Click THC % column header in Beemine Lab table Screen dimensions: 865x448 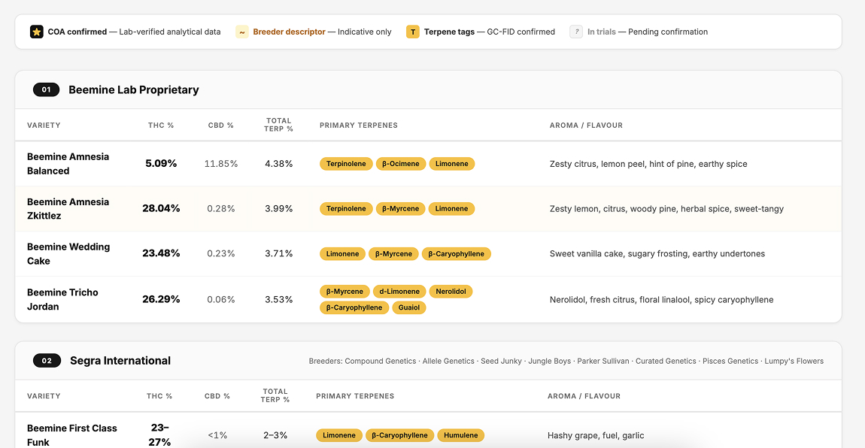pos(161,126)
